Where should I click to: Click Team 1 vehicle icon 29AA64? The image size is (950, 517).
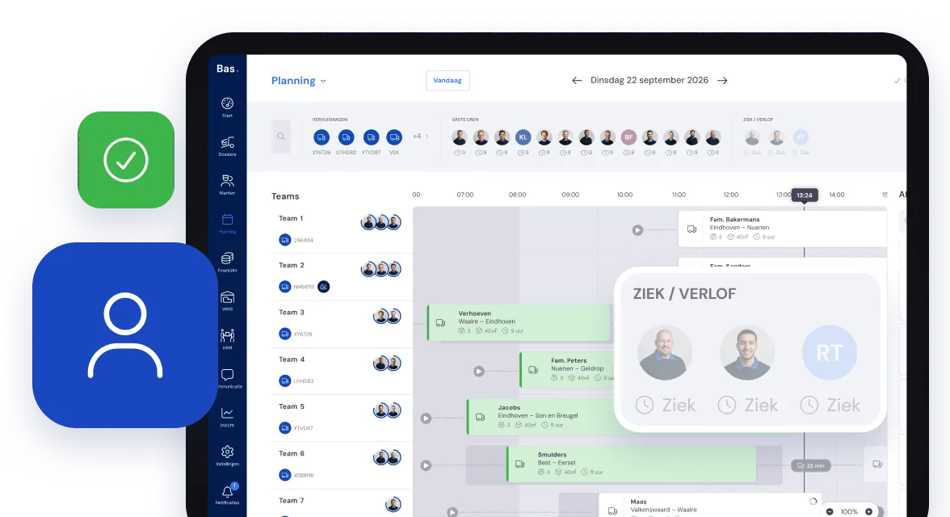pyautogui.click(x=284, y=240)
